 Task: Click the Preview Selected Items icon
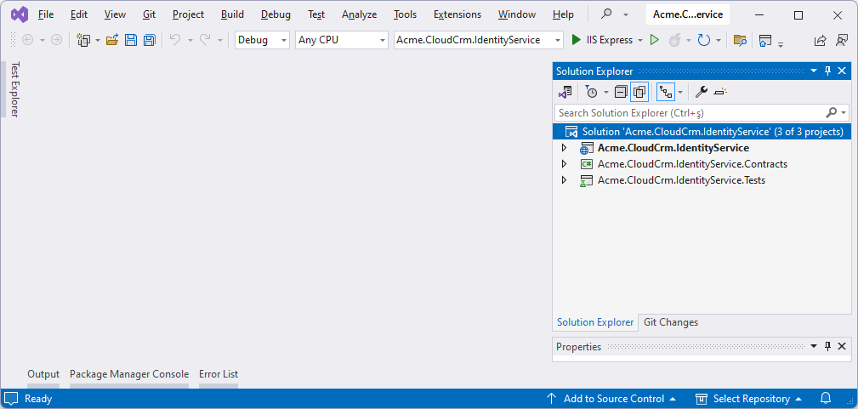[x=720, y=92]
